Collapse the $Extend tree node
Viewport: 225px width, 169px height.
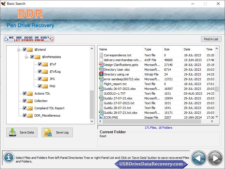click(x=19, y=50)
